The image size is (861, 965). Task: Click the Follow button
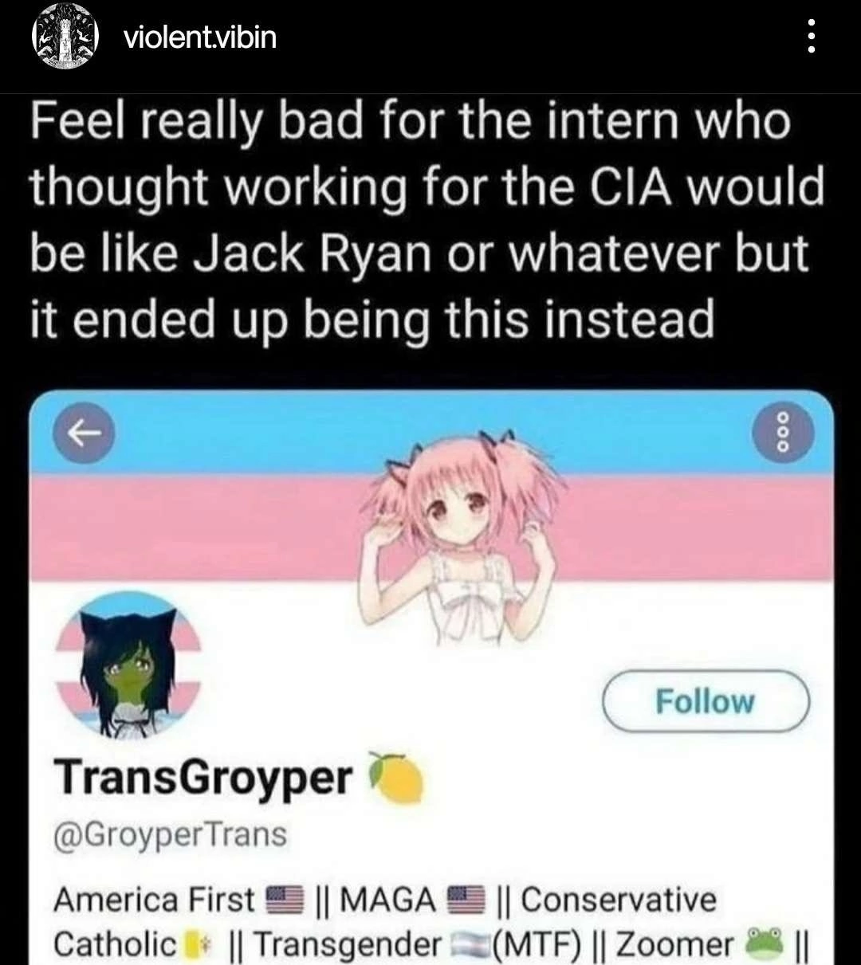(x=705, y=701)
